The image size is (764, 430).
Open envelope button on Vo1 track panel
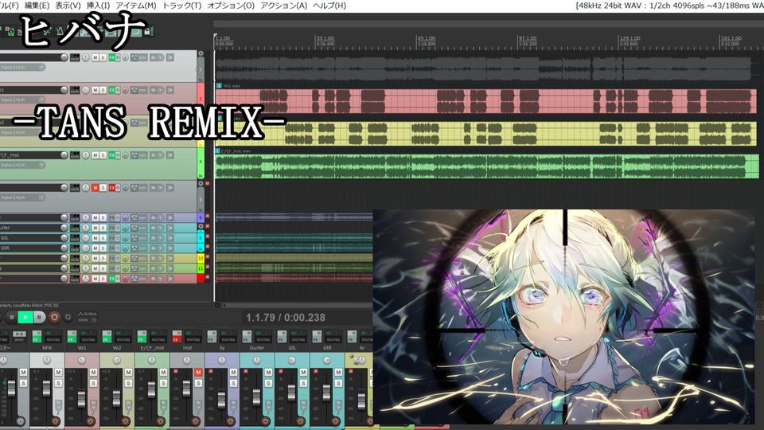point(134,90)
